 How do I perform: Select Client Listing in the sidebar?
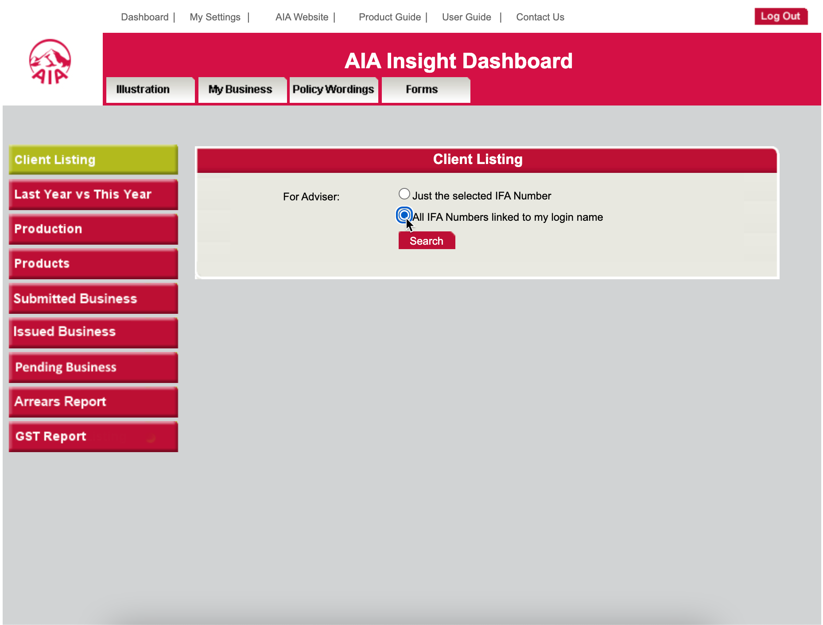(93, 160)
